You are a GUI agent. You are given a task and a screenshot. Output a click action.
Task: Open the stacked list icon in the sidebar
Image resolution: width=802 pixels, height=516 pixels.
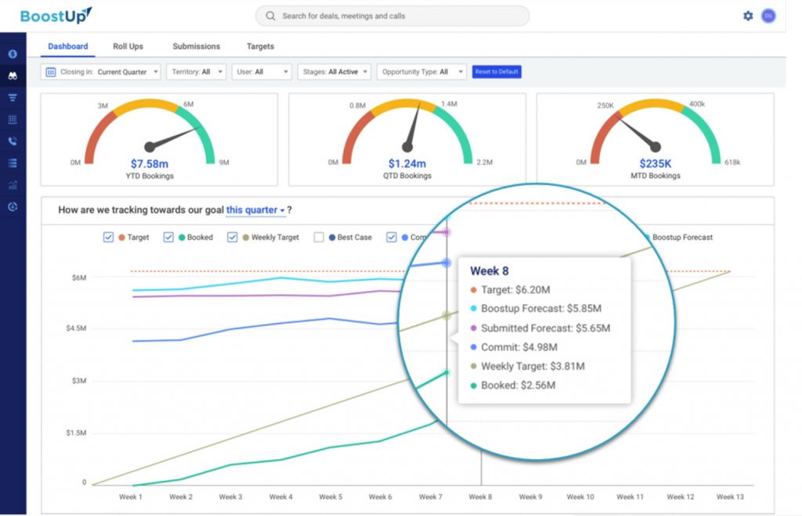[13, 163]
